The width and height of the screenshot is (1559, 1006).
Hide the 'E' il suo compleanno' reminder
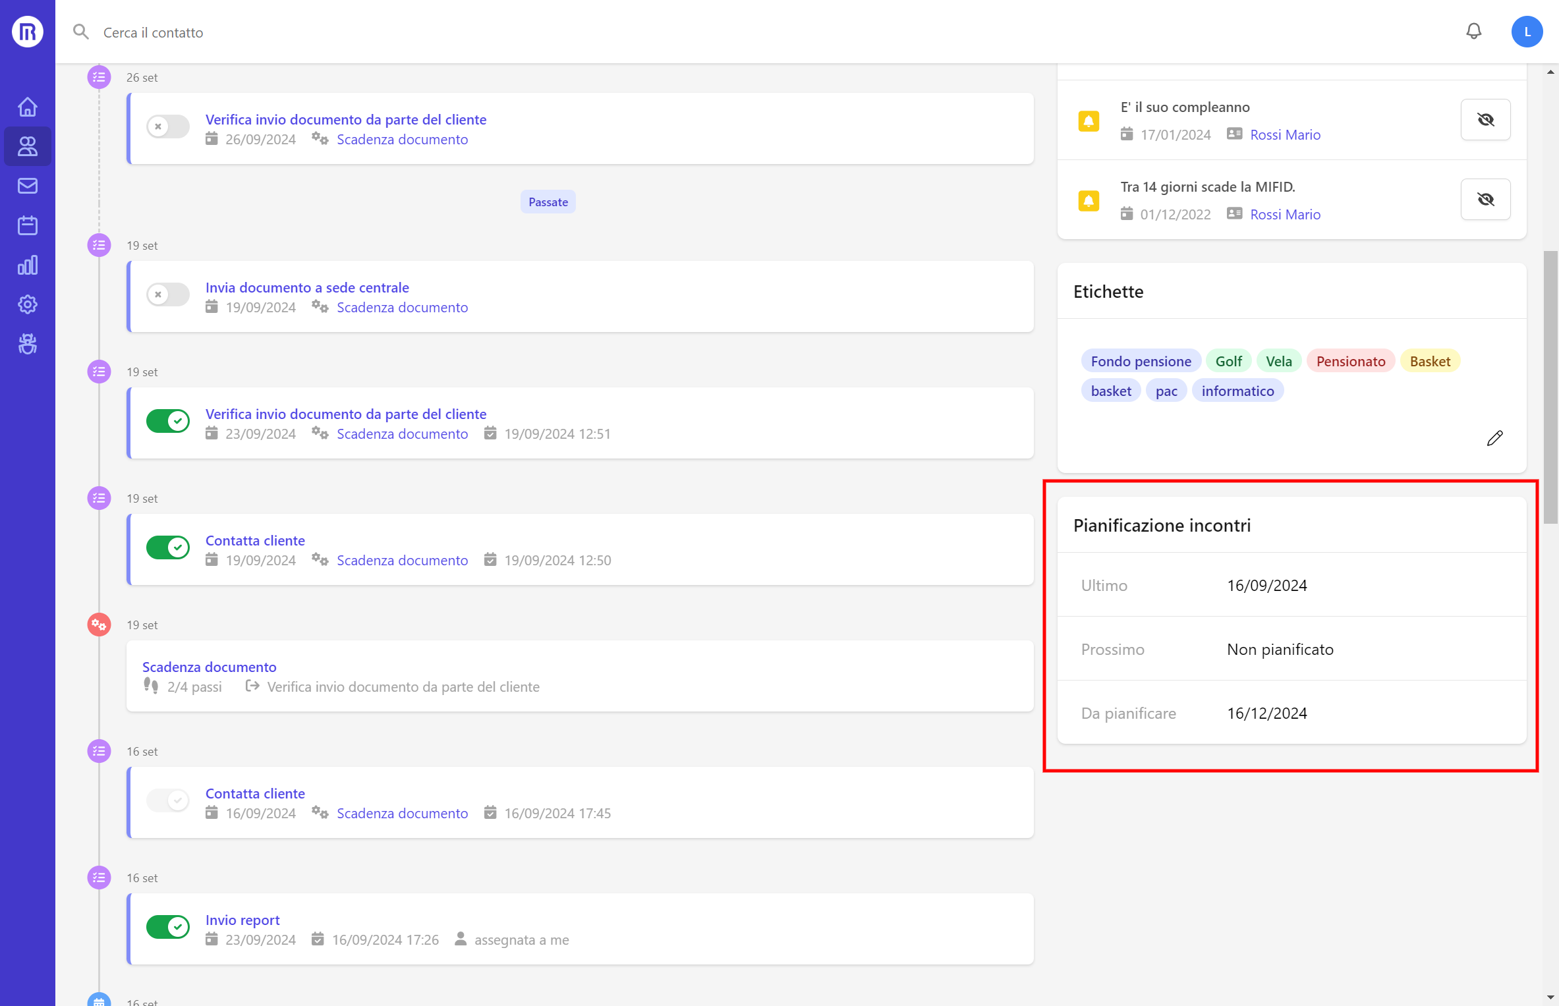pos(1485,119)
